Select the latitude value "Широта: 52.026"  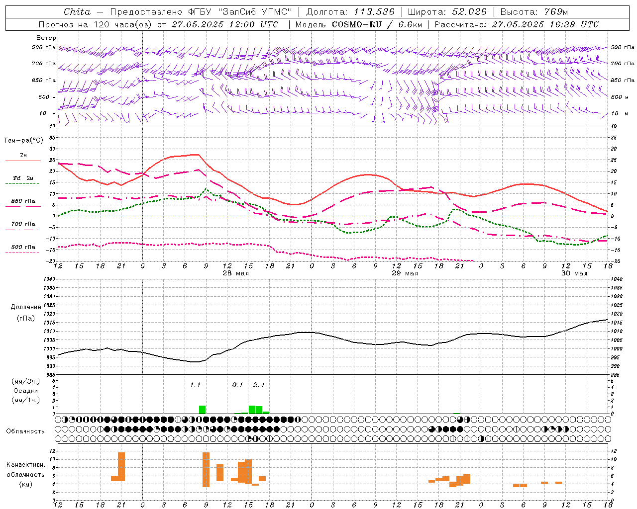[x=447, y=12]
